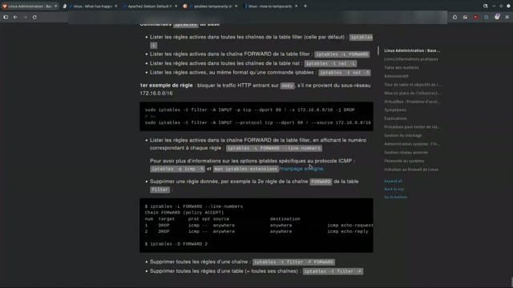
Task: Open the browser hamburger menu
Action: pyautogui.click(x=507, y=17)
